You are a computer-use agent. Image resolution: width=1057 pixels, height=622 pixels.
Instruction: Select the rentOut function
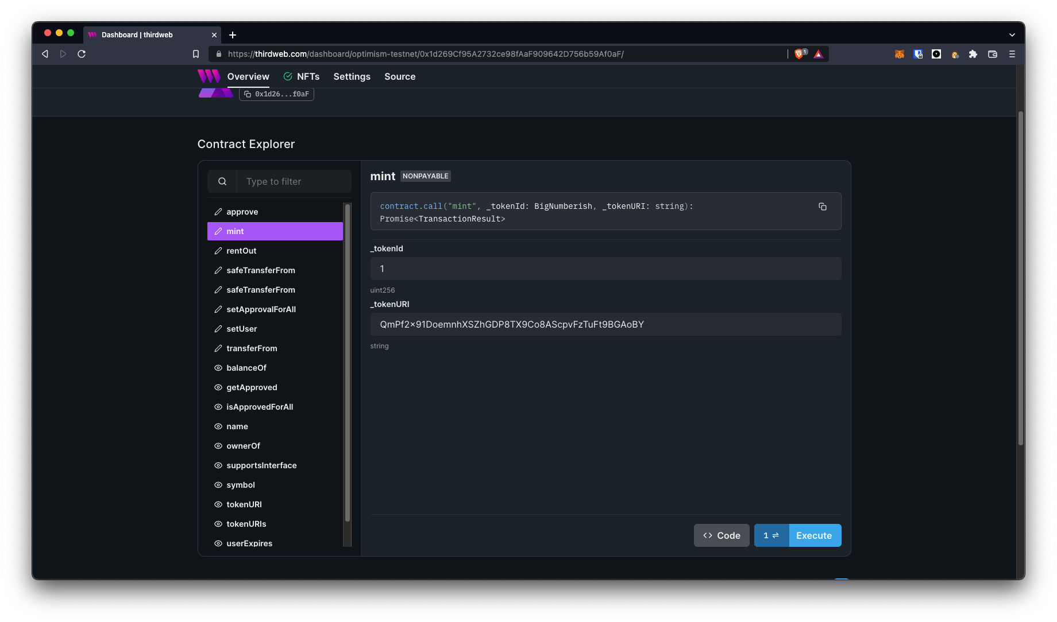tap(241, 251)
